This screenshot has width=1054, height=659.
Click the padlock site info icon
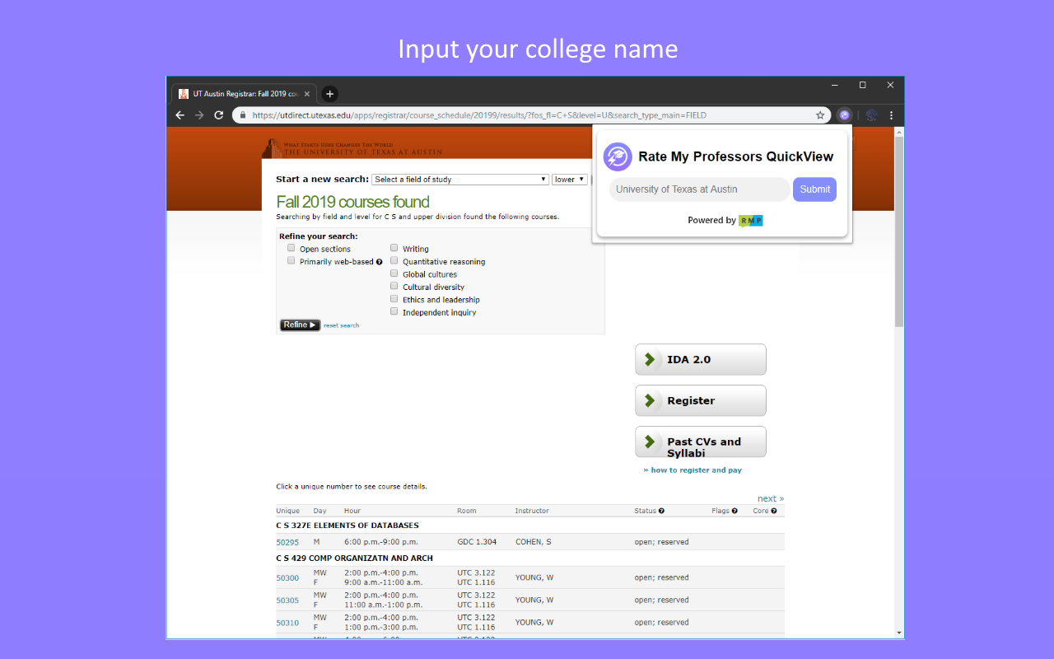pos(244,115)
